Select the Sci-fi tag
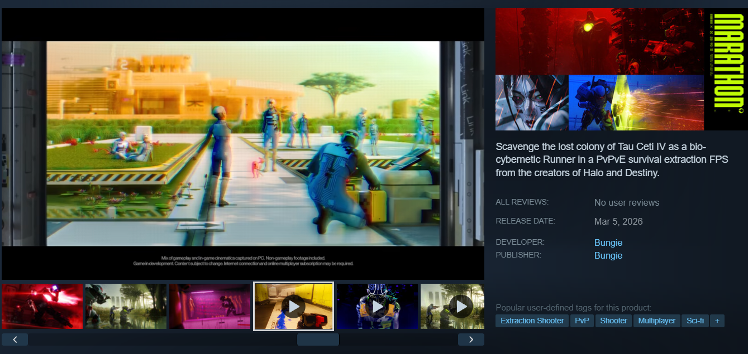The width and height of the screenshot is (748, 354). point(695,321)
